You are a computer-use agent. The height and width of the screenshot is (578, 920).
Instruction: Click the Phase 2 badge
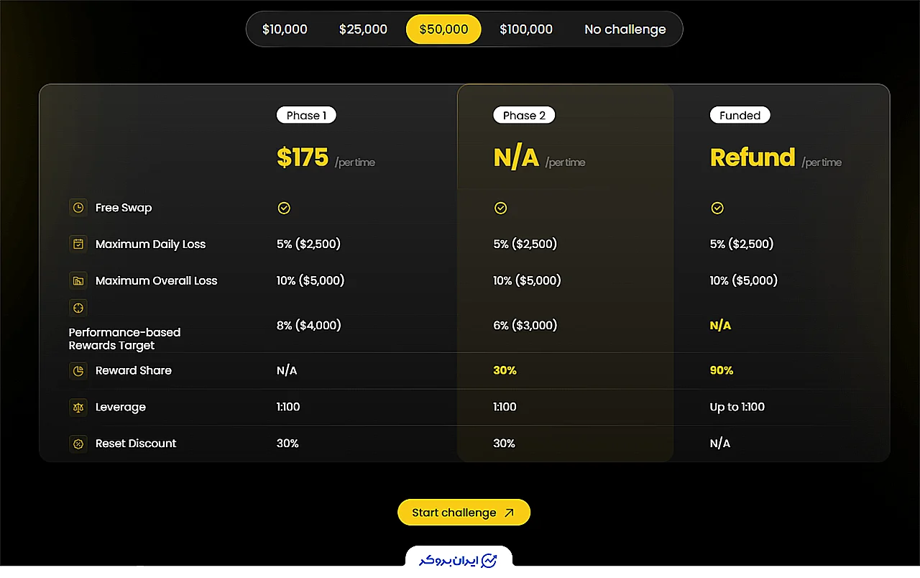pyautogui.click(x=524, y=115)
